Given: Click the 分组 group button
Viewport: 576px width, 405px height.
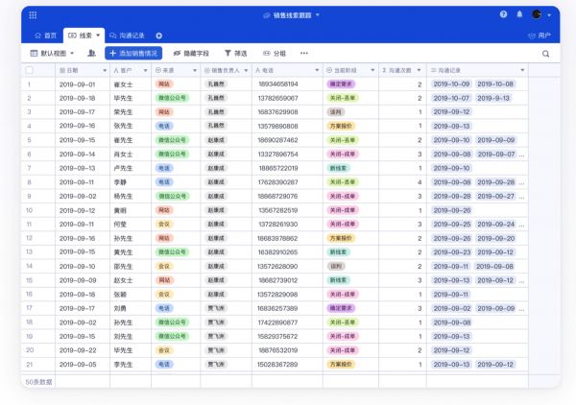Looking at the screenshot, I should tap(275, 54).
